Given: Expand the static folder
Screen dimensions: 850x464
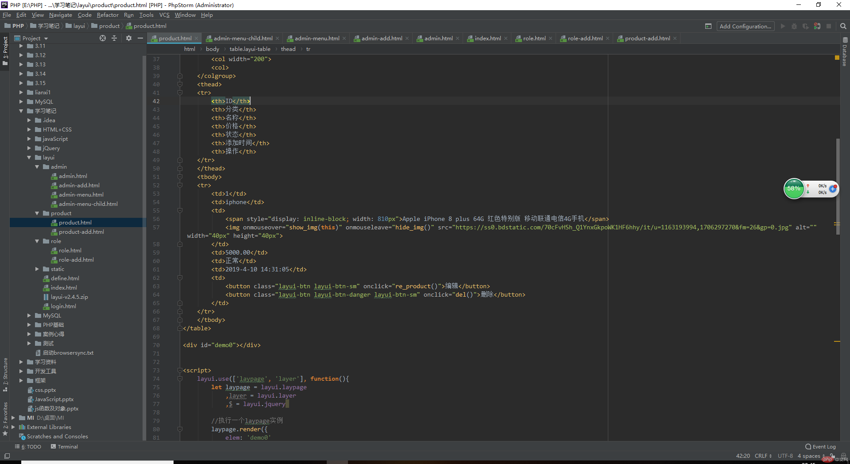Looking at the screenshot, I should click(x=37, y=269).
